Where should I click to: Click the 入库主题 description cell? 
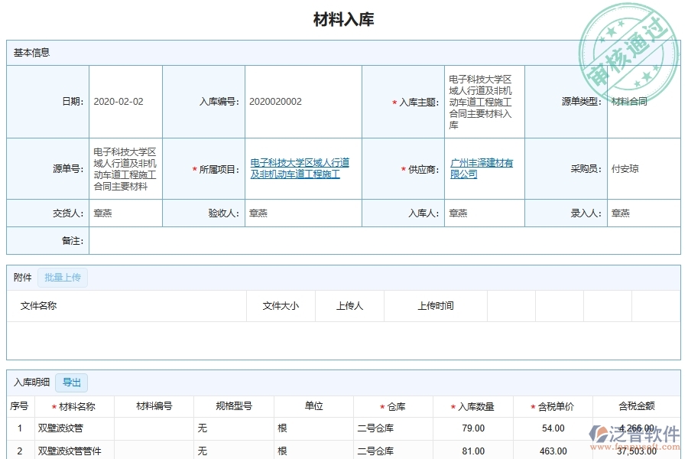click(482, 100)
